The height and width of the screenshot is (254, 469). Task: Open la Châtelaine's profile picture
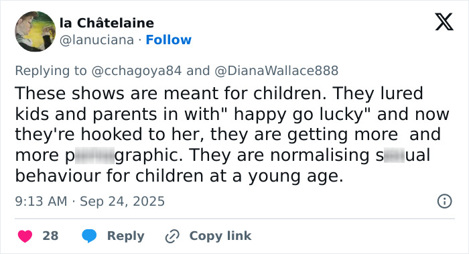36,31
